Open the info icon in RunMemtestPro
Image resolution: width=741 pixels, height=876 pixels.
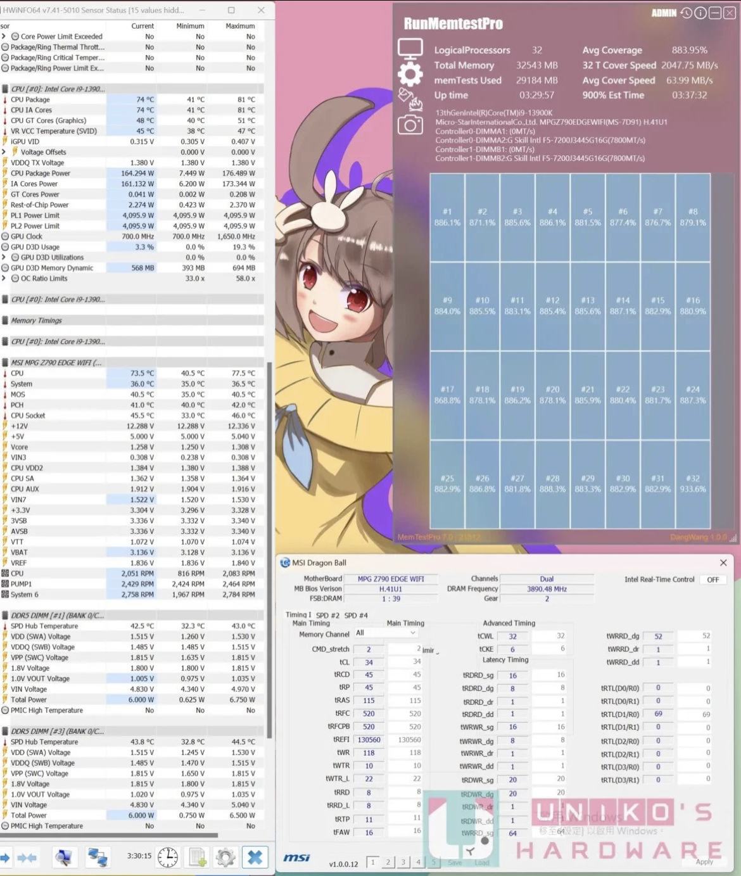pos(700,13)
